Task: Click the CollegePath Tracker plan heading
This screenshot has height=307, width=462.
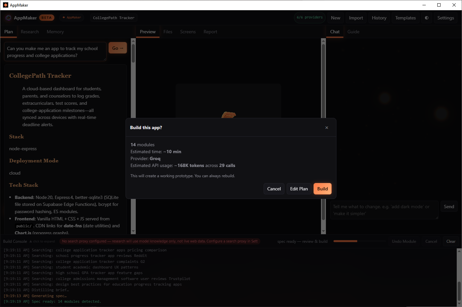Action: [40, 75]
